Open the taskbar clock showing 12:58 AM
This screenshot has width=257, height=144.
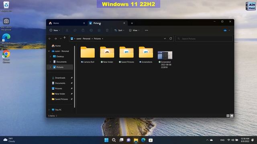tap(245, 140)
